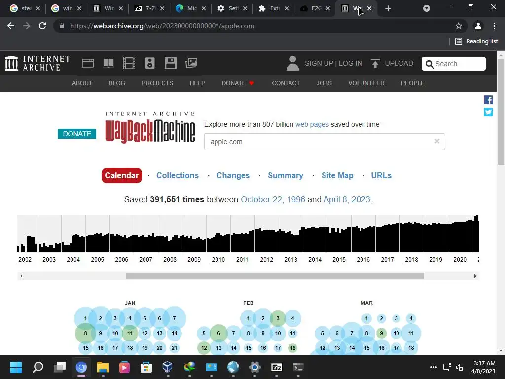Click the Internet Archive logo
505x379 pixels.
[37, 63]
